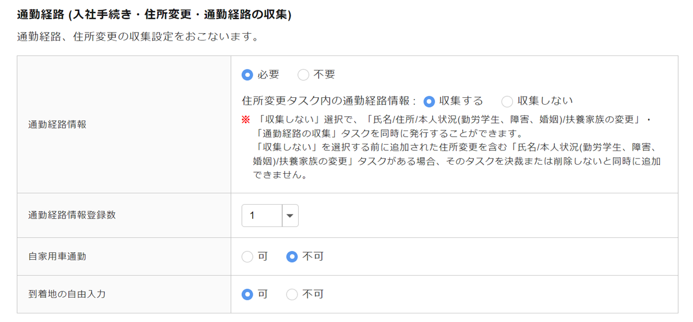The width and height of the screenshot is (693, 322).
Task: Click the 自家用車通勤 row label
Action: [x=57, y=256]
